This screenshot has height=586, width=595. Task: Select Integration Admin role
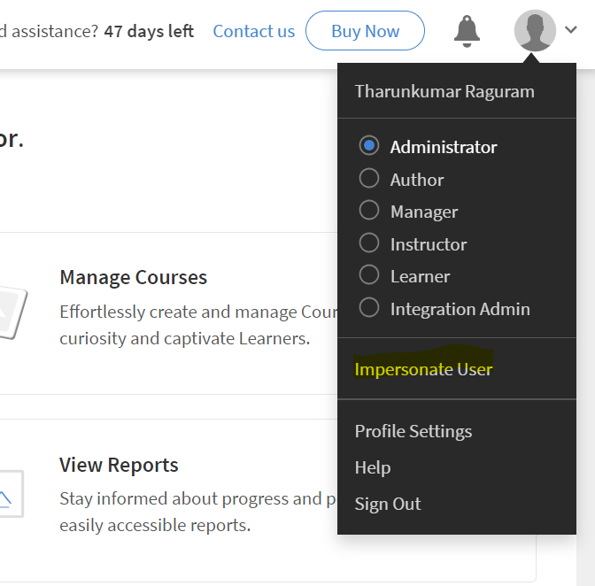(x=369, y=309)
